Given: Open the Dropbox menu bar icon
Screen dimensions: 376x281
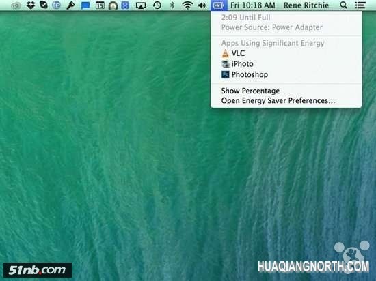Looking at the screenshot, I should [31, 5].
